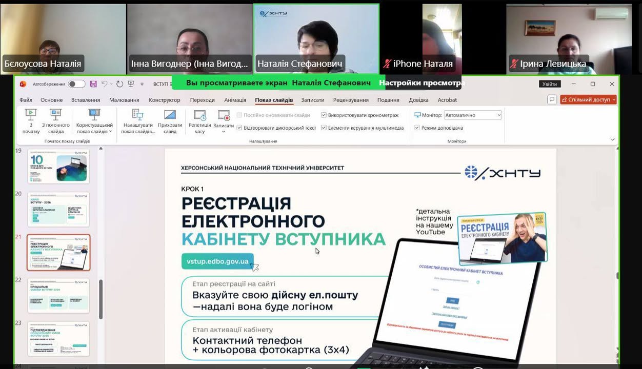Select slide 22 thumbnail
The image size is (642, 369).
pos(58,295)
